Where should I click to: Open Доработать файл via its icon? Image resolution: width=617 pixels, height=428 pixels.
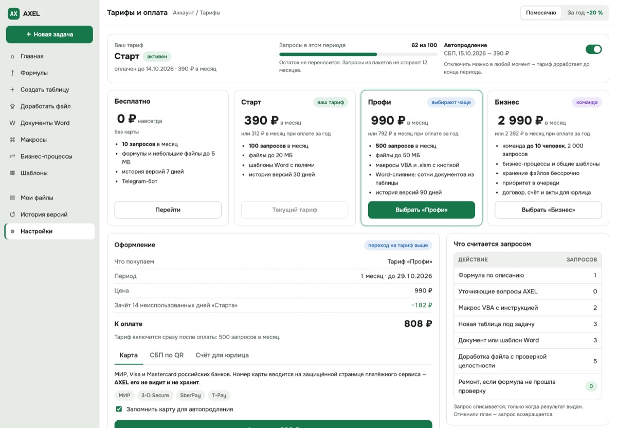[12, 106]
